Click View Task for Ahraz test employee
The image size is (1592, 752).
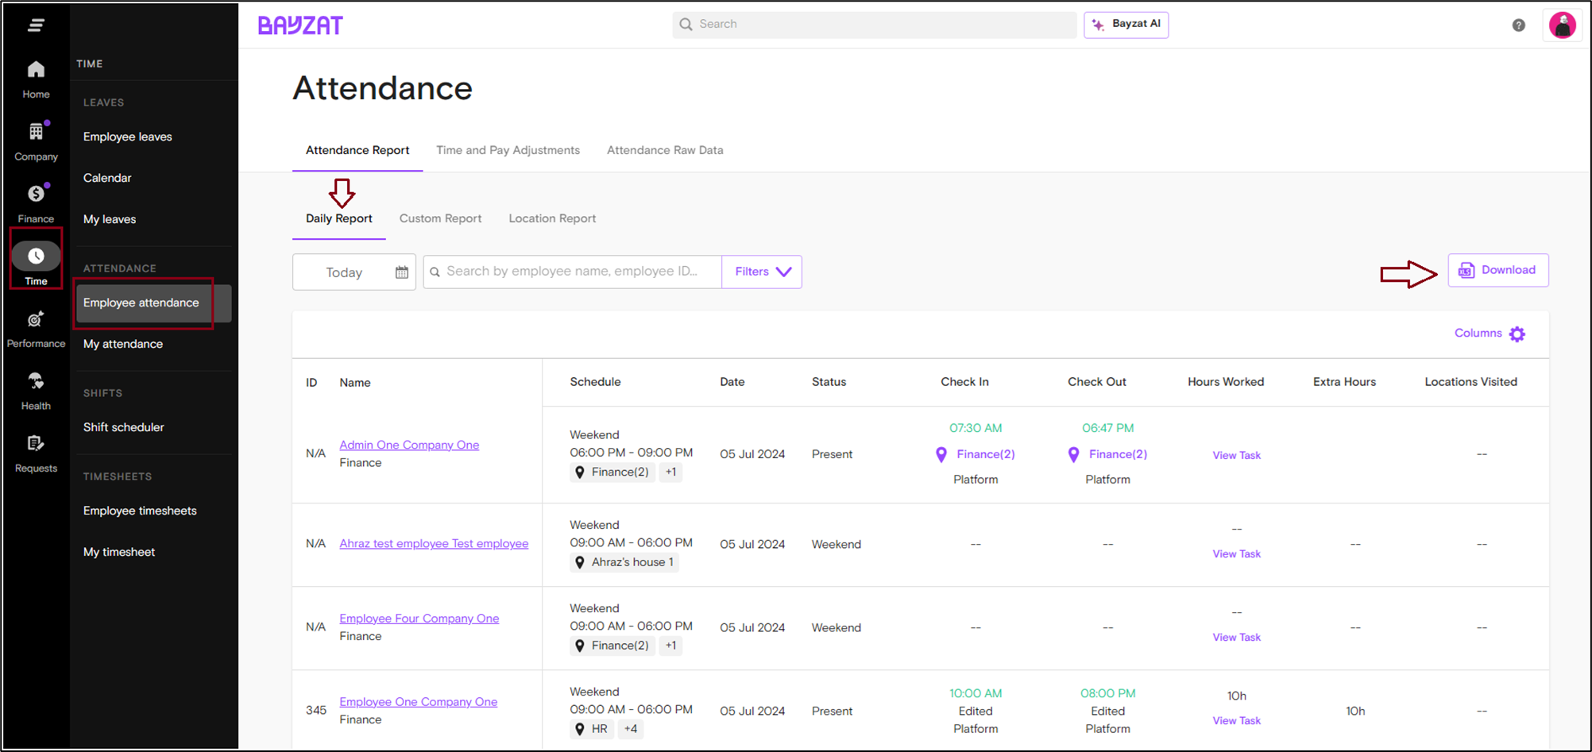1236,553
